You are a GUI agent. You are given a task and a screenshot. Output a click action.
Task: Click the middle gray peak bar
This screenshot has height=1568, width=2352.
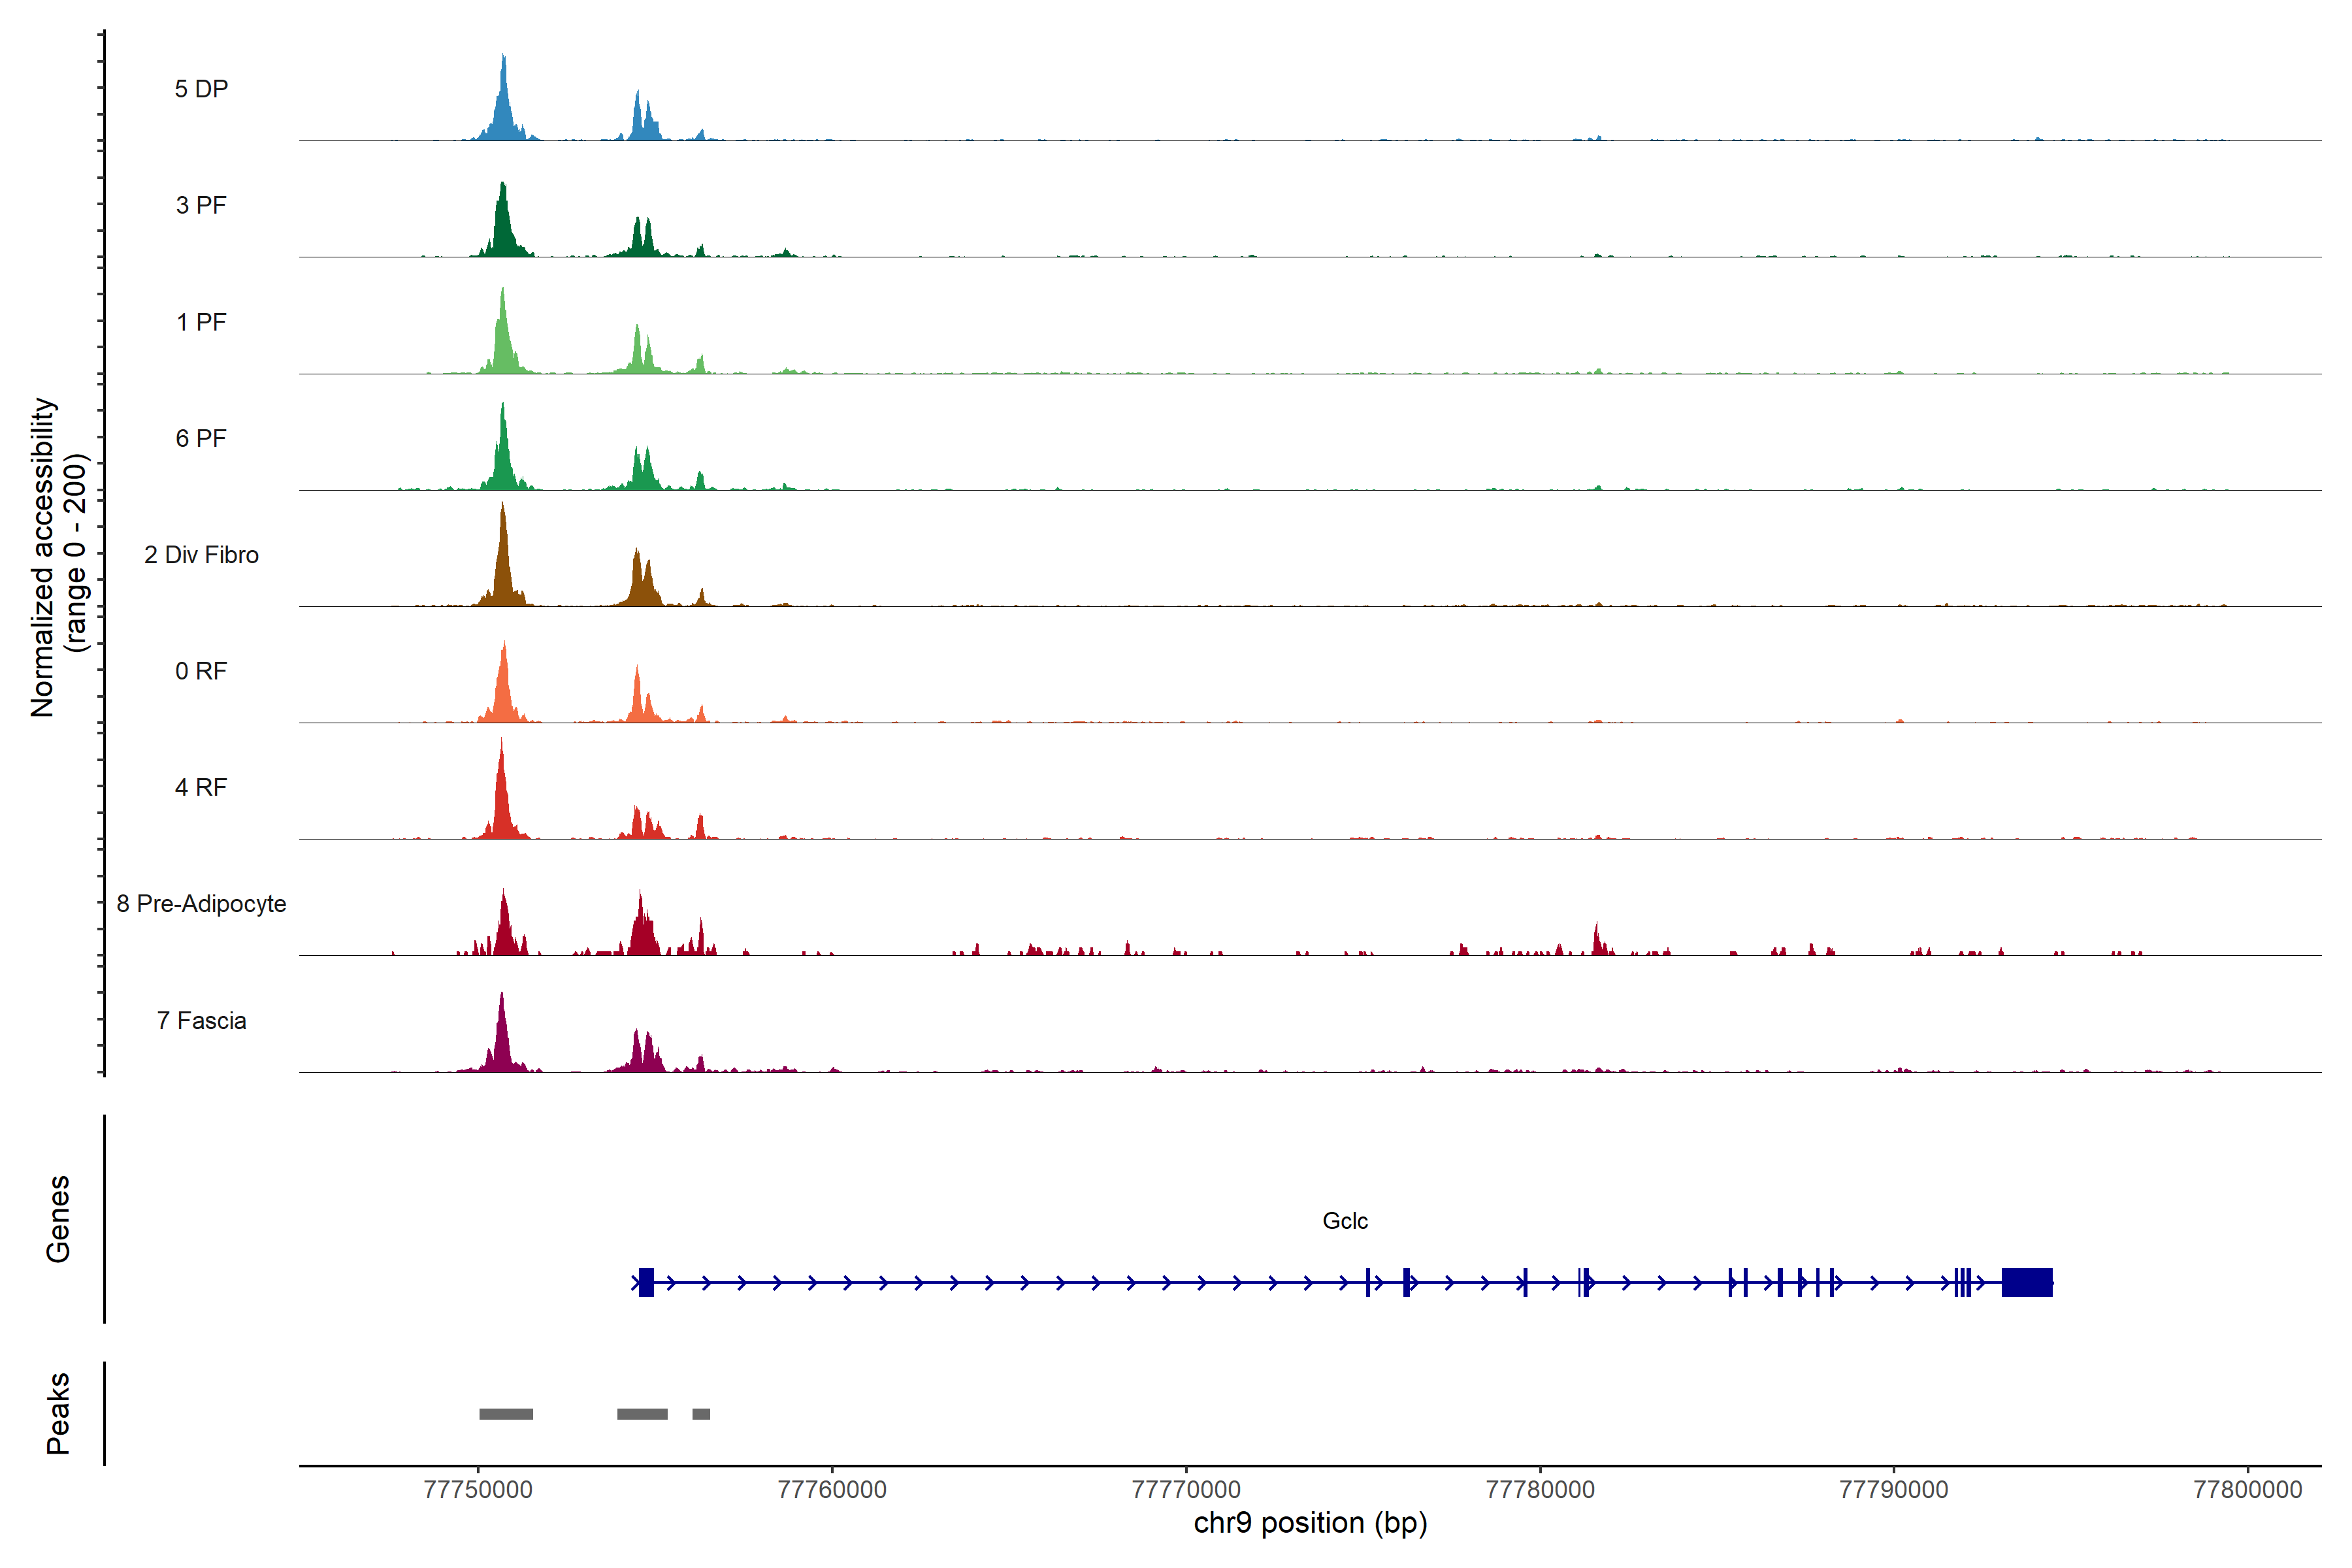642,1414
